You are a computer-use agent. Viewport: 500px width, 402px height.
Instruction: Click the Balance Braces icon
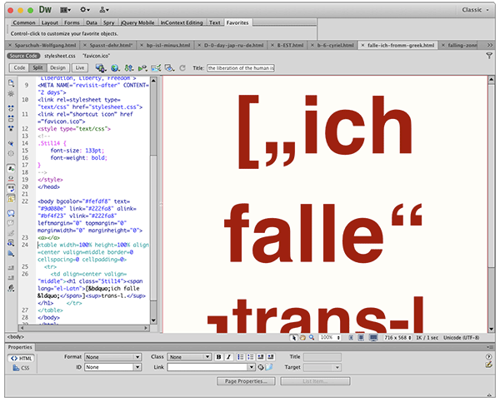pyautogui.click(x=11, y=153)
